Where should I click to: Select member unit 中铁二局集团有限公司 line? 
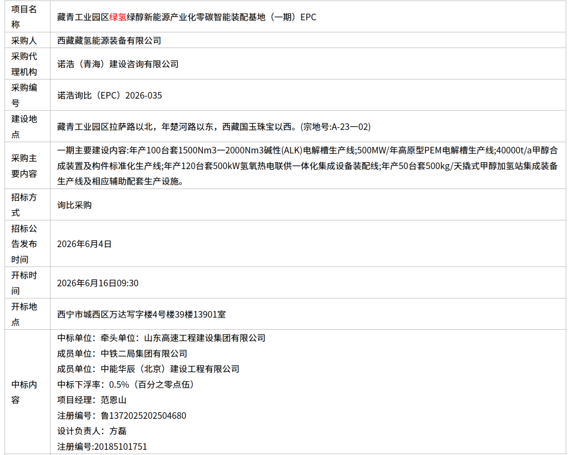click(122, 353)
